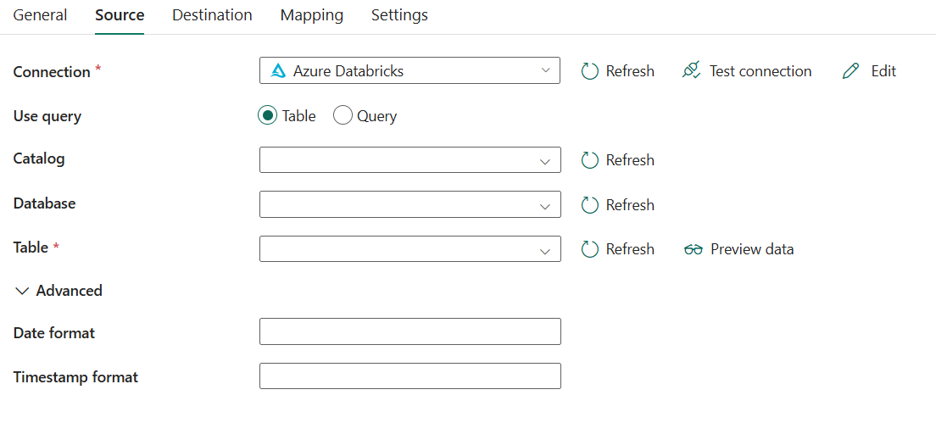Click the Edit pencil icon
Image resolution: width=936 pixels, height=423 pixels.
[850, 71]
